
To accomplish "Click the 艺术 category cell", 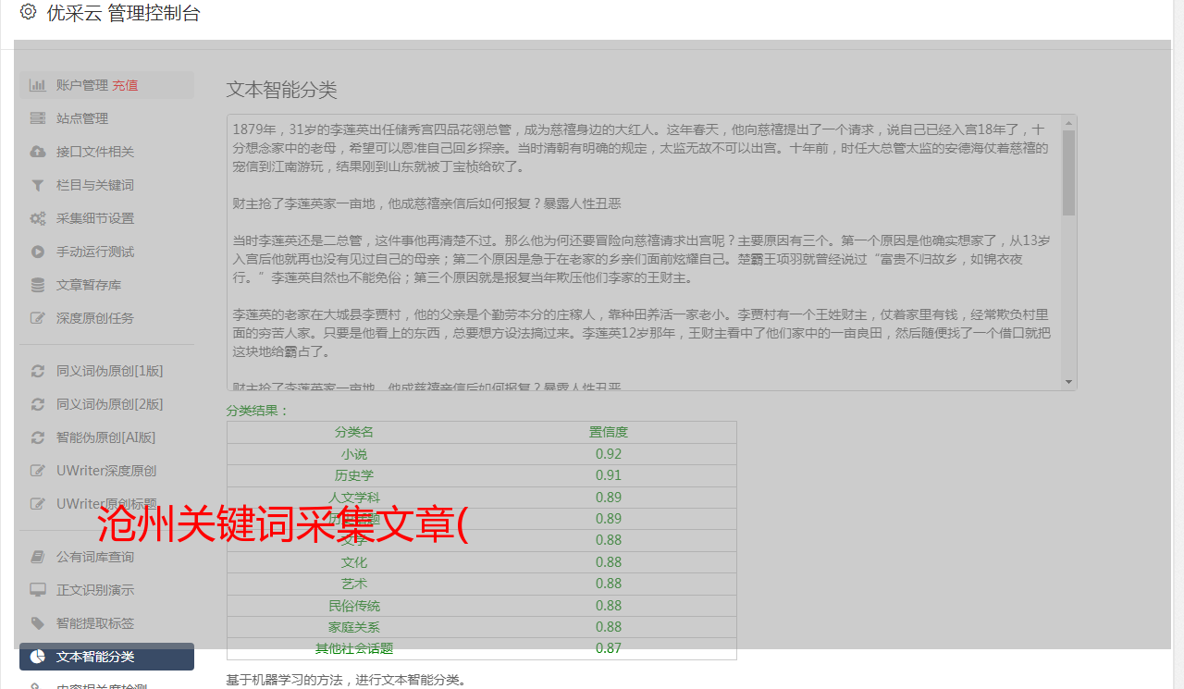I will pyautogui.click(x=354, y=584).
